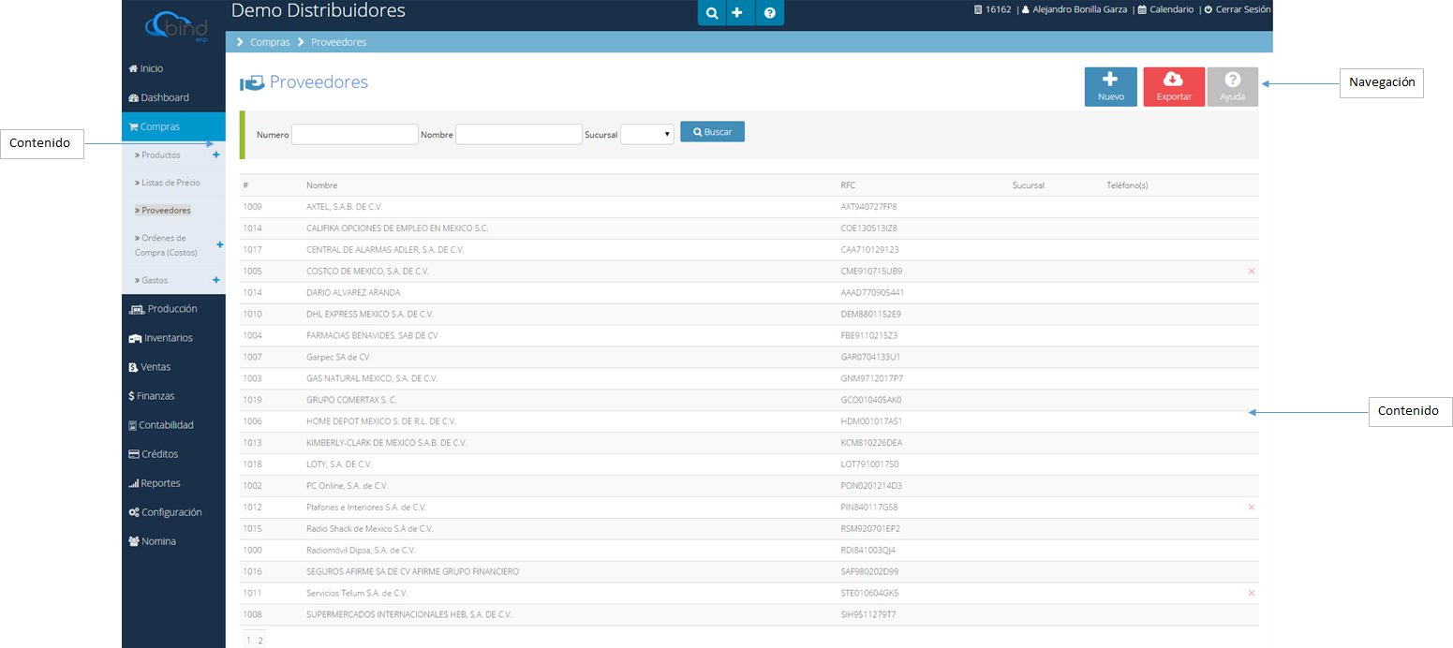The width and height of the screenshot is (1453, 648).
Task: Open Nomina in the sidebar
Action: pos(152,541)
